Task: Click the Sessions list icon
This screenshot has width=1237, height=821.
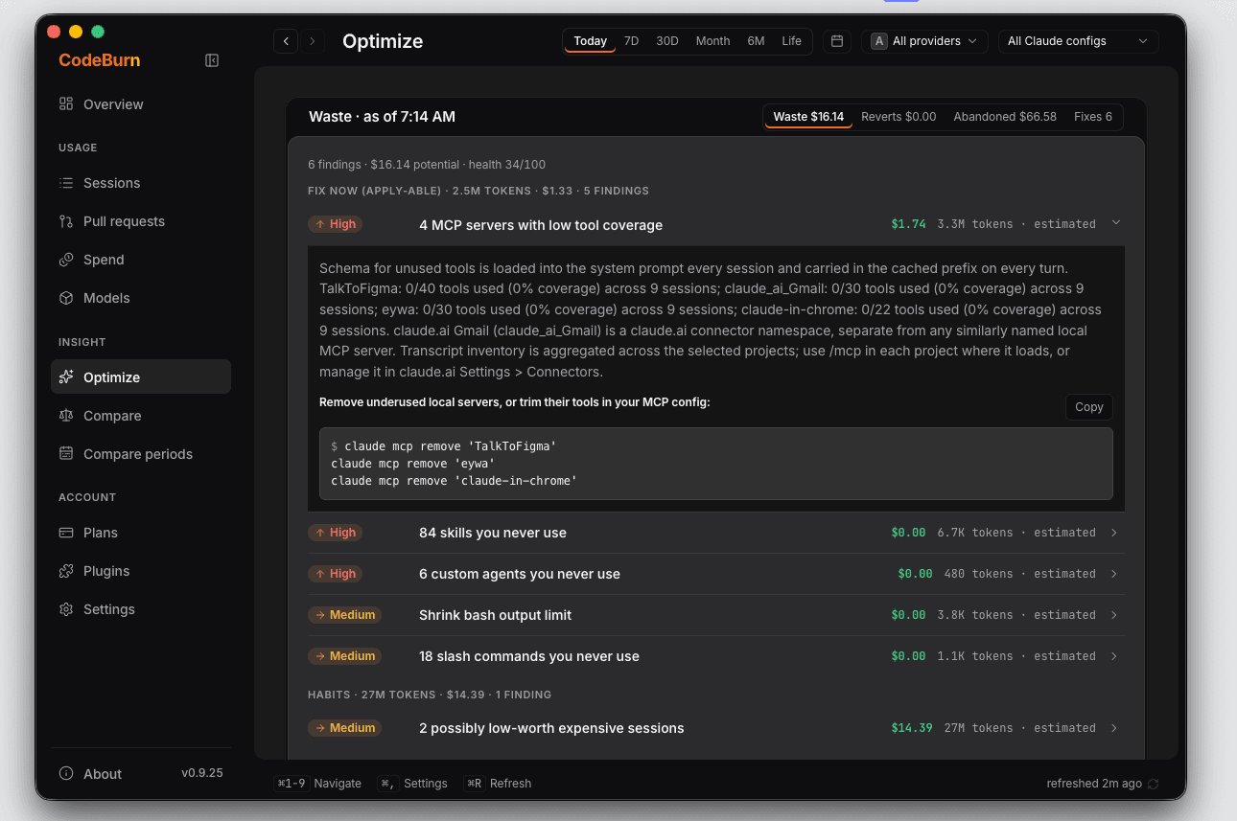Action: coord(66,182)
